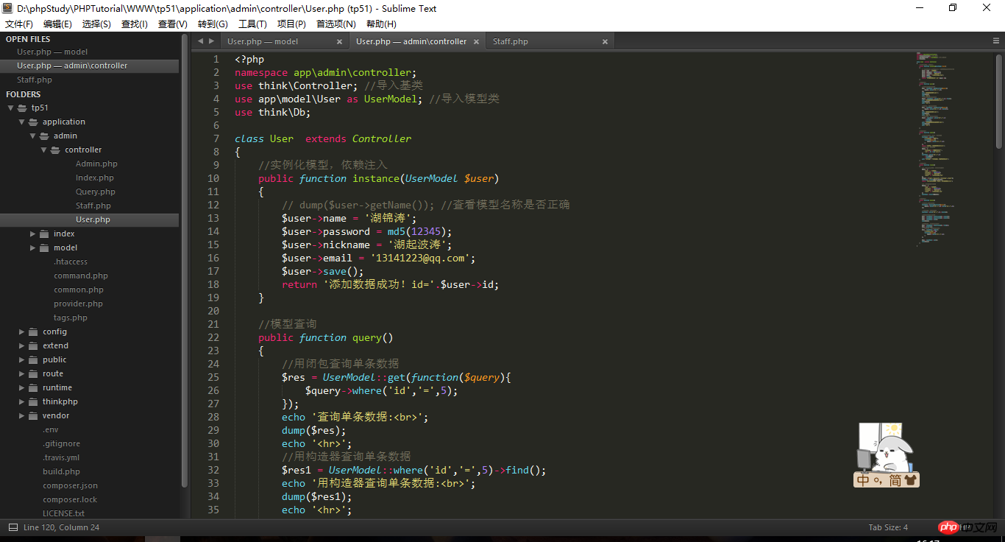Click the config folder icon
Image resolution: width=1005 pixels, height=542 pixels.
pyautogui.click(x=34, y=331)
